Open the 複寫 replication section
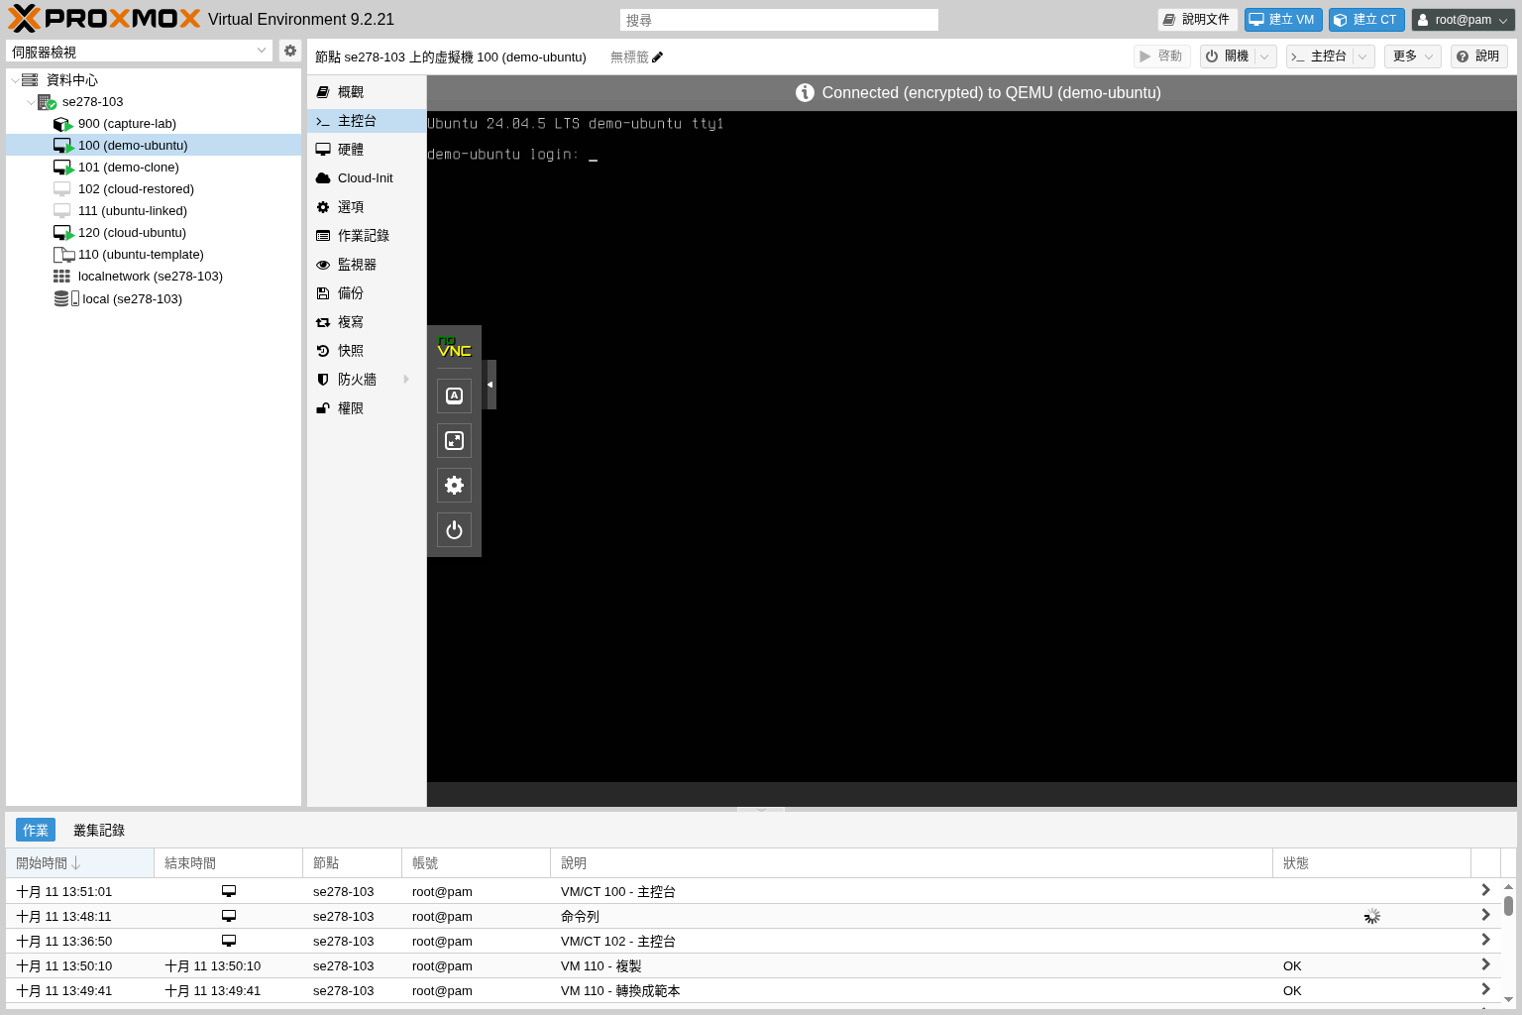This screenshot has height=1015, width=1522. click(x=367, y=322)
